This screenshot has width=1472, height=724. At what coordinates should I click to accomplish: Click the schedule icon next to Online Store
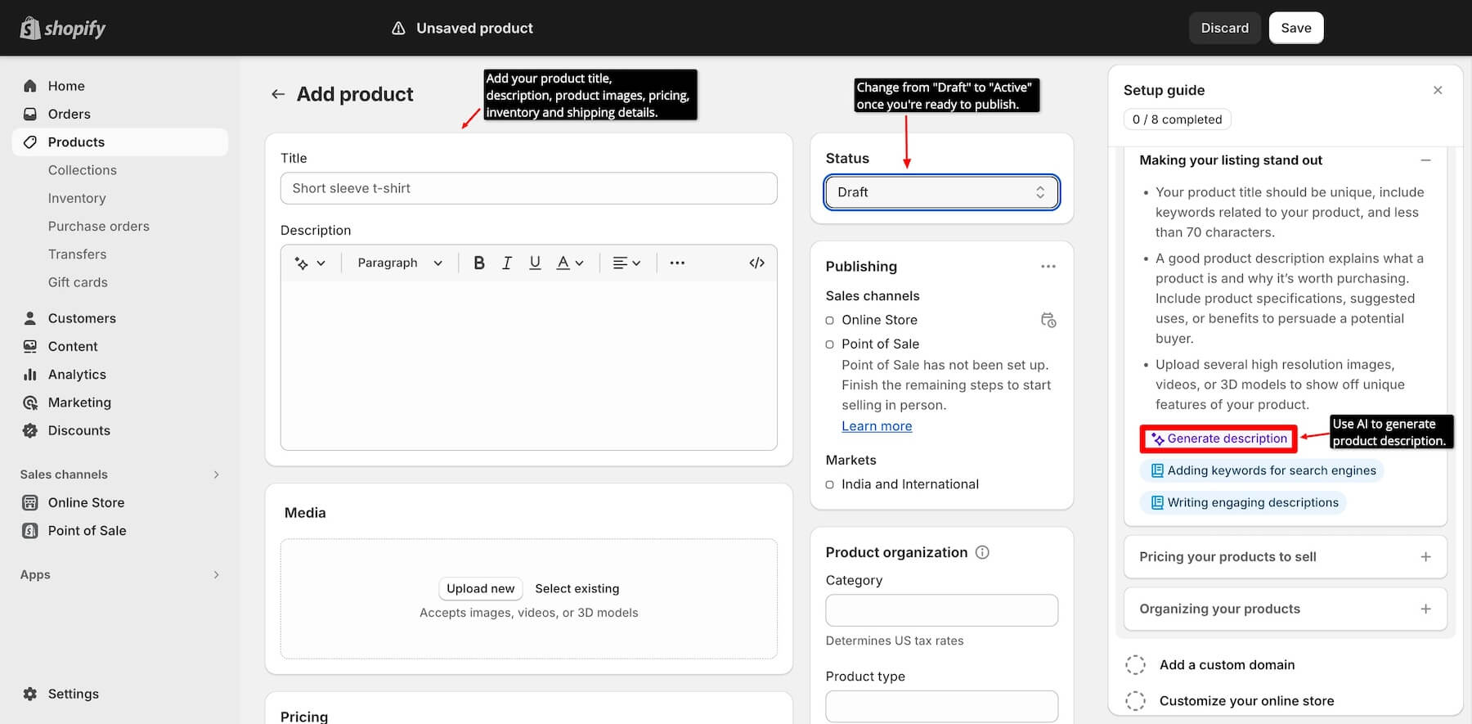coord(1048,320)
